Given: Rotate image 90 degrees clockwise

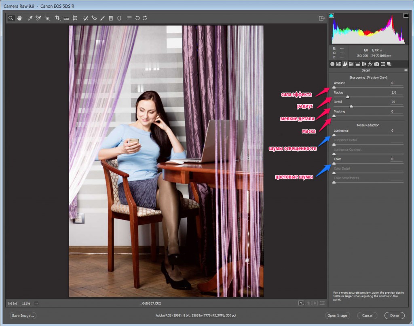Looking at the screenshot, I should tap(145, 18).
